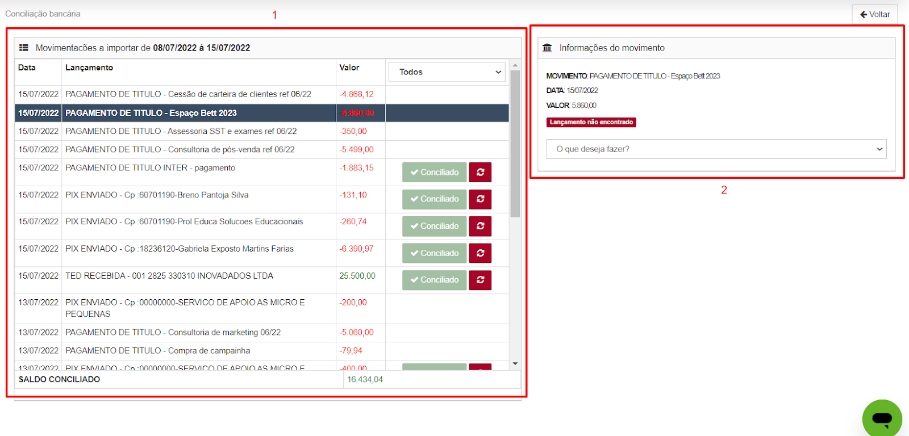Viewport: 909px width, 436px height.
Task: Click Conciliado button for Prol Educa Solucoes PIX
Action: click(435, 226)
